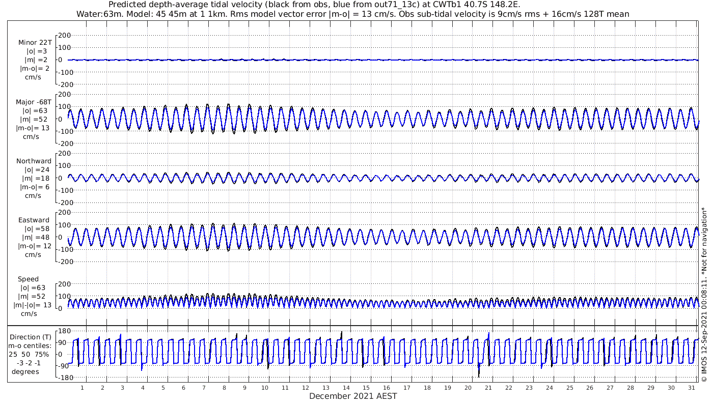Click the 'Major -68T' panel label

pyautogui.click(x=34, y=102)
